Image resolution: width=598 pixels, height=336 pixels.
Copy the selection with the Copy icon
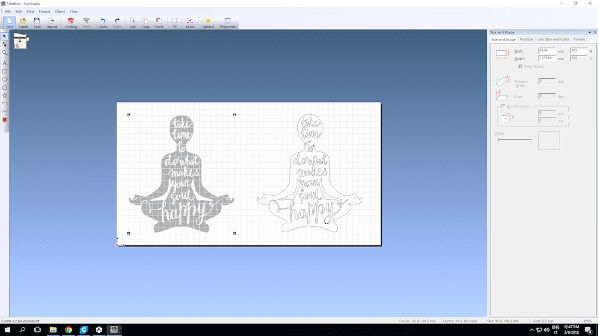tap(145, 23)
